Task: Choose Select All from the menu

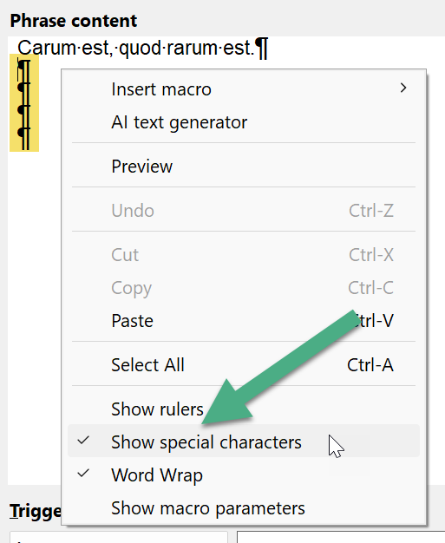Action: click(x=244, y=365)
